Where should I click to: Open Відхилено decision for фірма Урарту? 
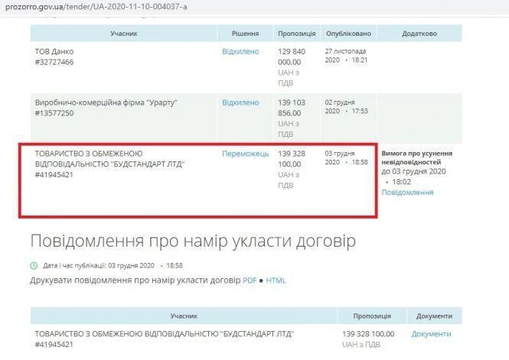click(x=240, y=102)
